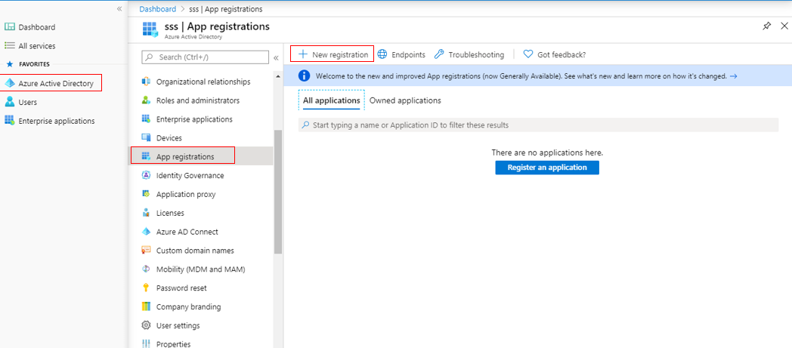Screen dimensions: 792x348
Task: Select Company branding text in menu
Action: 188,306
